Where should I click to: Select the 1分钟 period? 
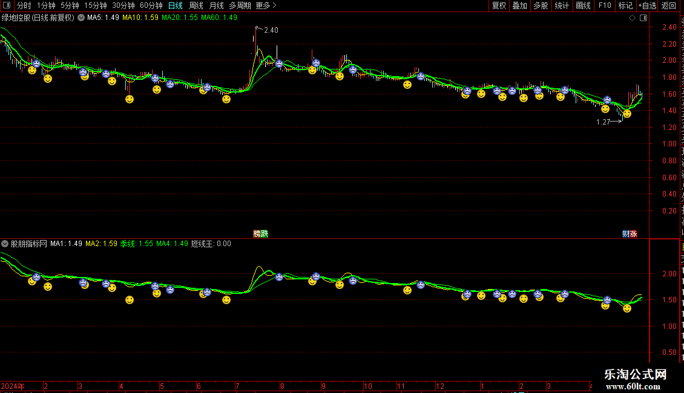coord(46,5)
